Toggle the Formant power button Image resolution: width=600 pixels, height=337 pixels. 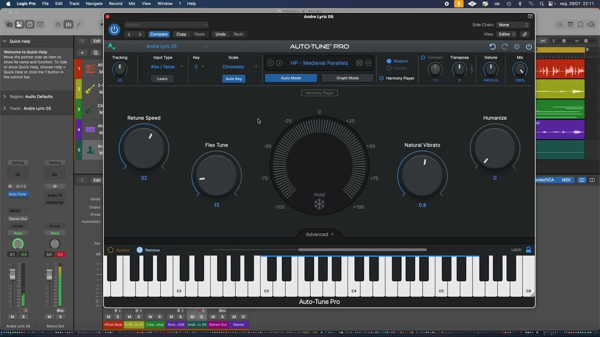[x=423, y=58]
